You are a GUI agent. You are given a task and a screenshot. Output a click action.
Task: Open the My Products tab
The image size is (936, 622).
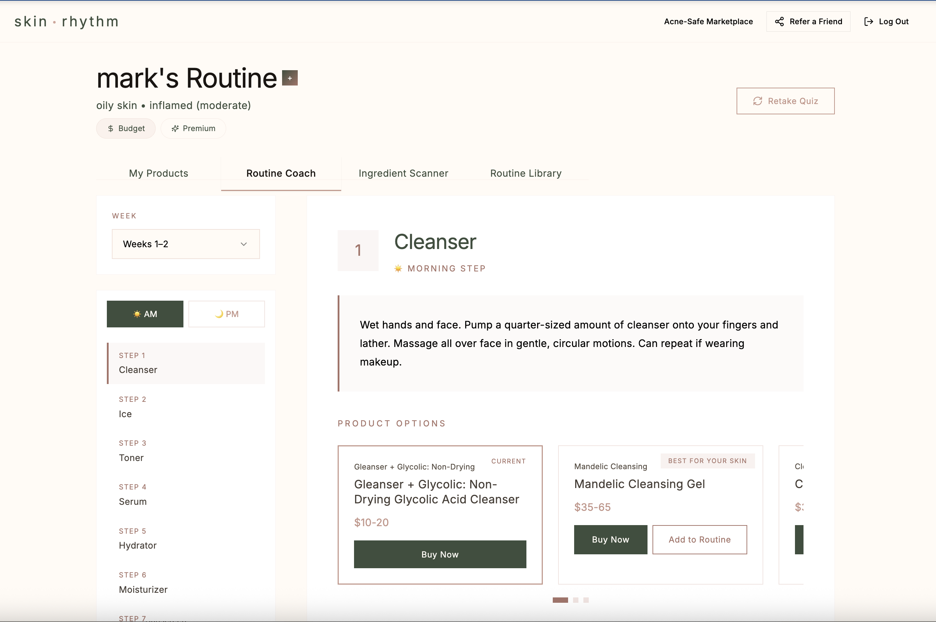pyautogui.click(x=158, y=173)
